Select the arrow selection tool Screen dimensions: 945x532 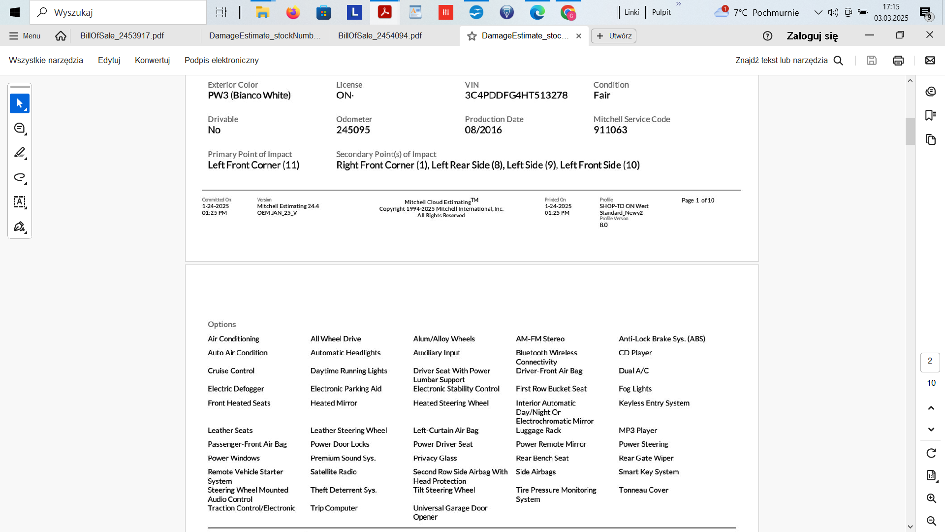point(20,103)
